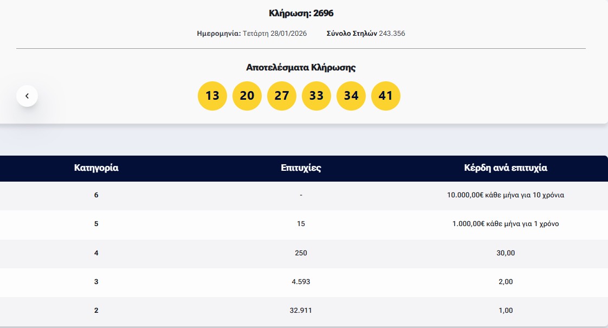Viewport: 608px width, 328px height.
Task: Click the yellow ball showing the lowest number
Action: pyautogui.click(x=212, y=95)
